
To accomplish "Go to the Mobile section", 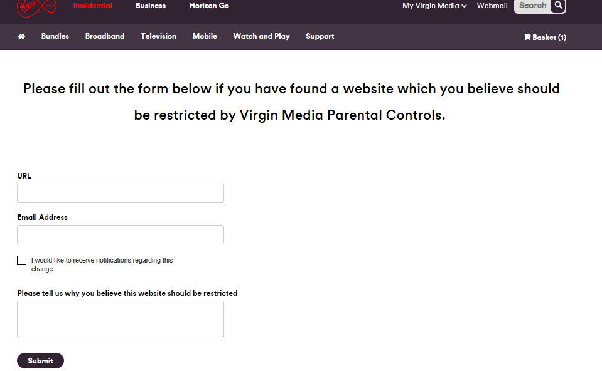I will tap(205, 36).
